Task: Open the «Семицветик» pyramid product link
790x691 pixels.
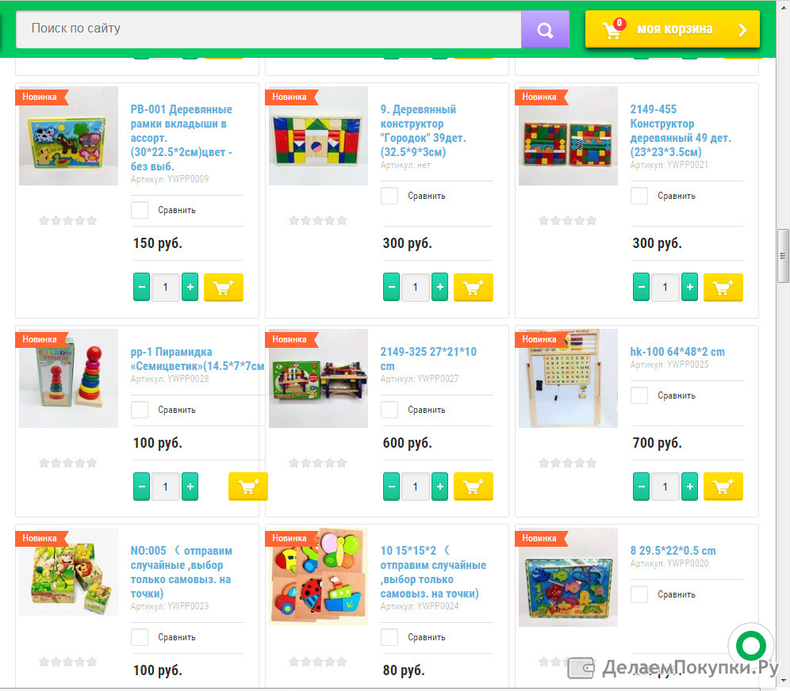Action: (x=197, y=359)
